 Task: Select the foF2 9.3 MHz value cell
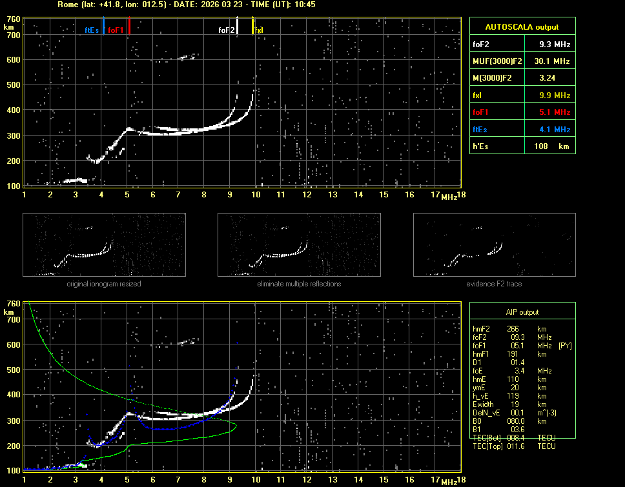click(x=554, y=45)
